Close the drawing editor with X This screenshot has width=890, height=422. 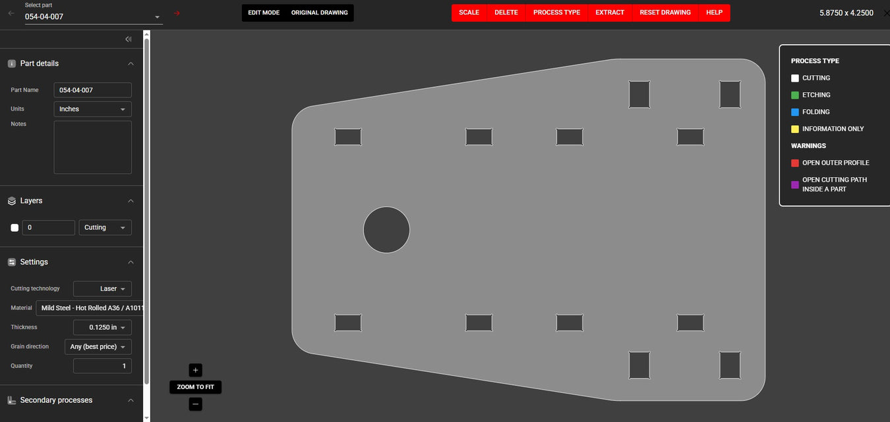[886, 13]
